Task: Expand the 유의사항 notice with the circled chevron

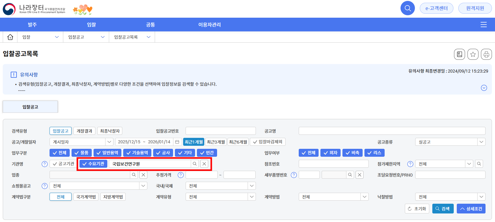Action: pyautogui.click(x=484, y=88)
